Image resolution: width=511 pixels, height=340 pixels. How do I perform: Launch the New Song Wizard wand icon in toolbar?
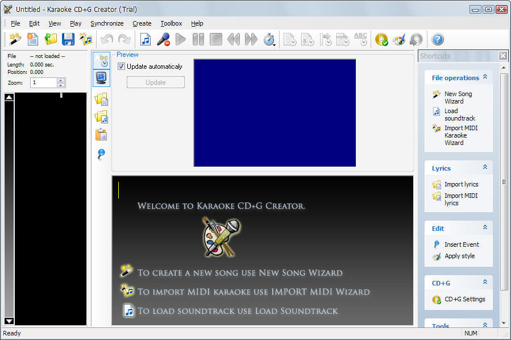(x=15, y=39)
